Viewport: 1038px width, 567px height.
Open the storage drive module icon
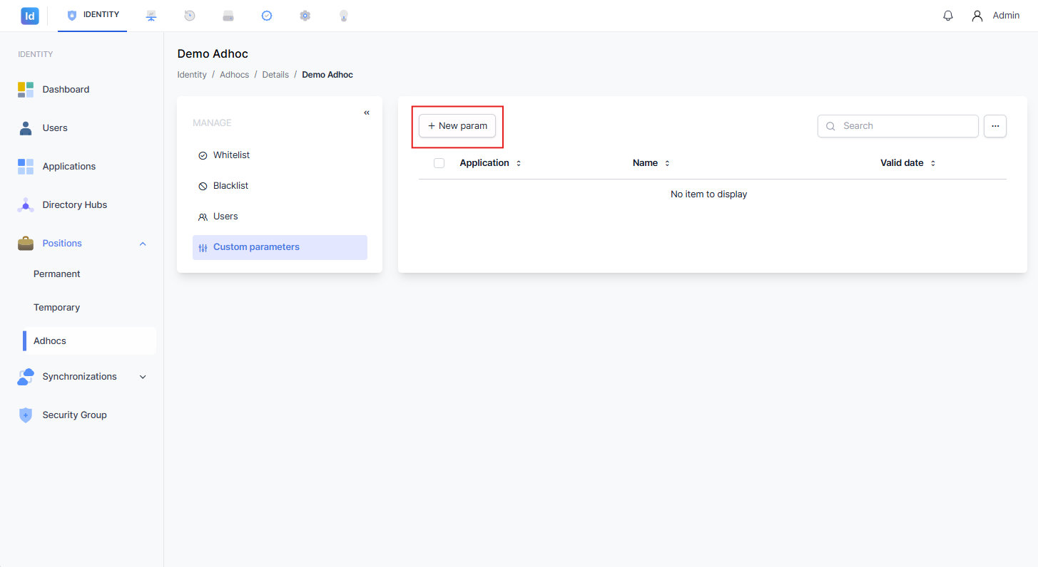coord(228,16)
